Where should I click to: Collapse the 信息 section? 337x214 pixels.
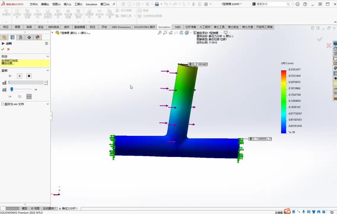[x=48, y=56]
